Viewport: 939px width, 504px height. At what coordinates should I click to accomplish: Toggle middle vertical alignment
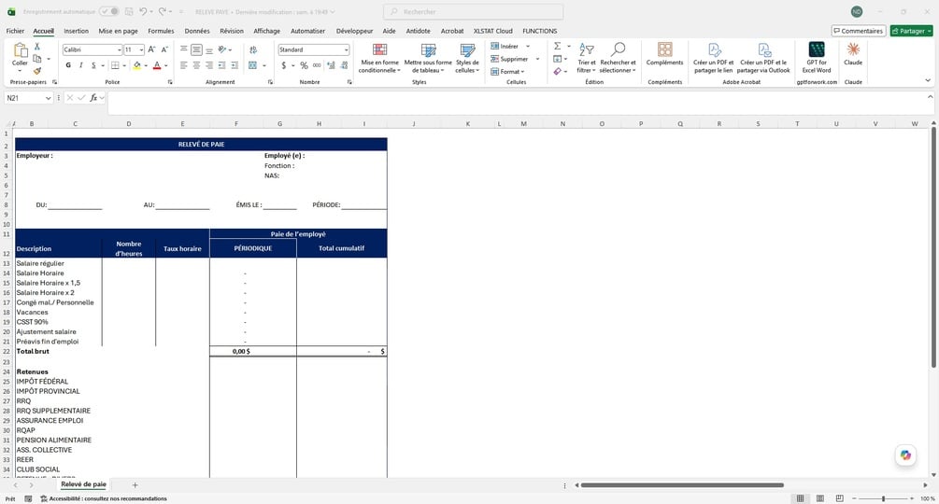click(196, 49)
